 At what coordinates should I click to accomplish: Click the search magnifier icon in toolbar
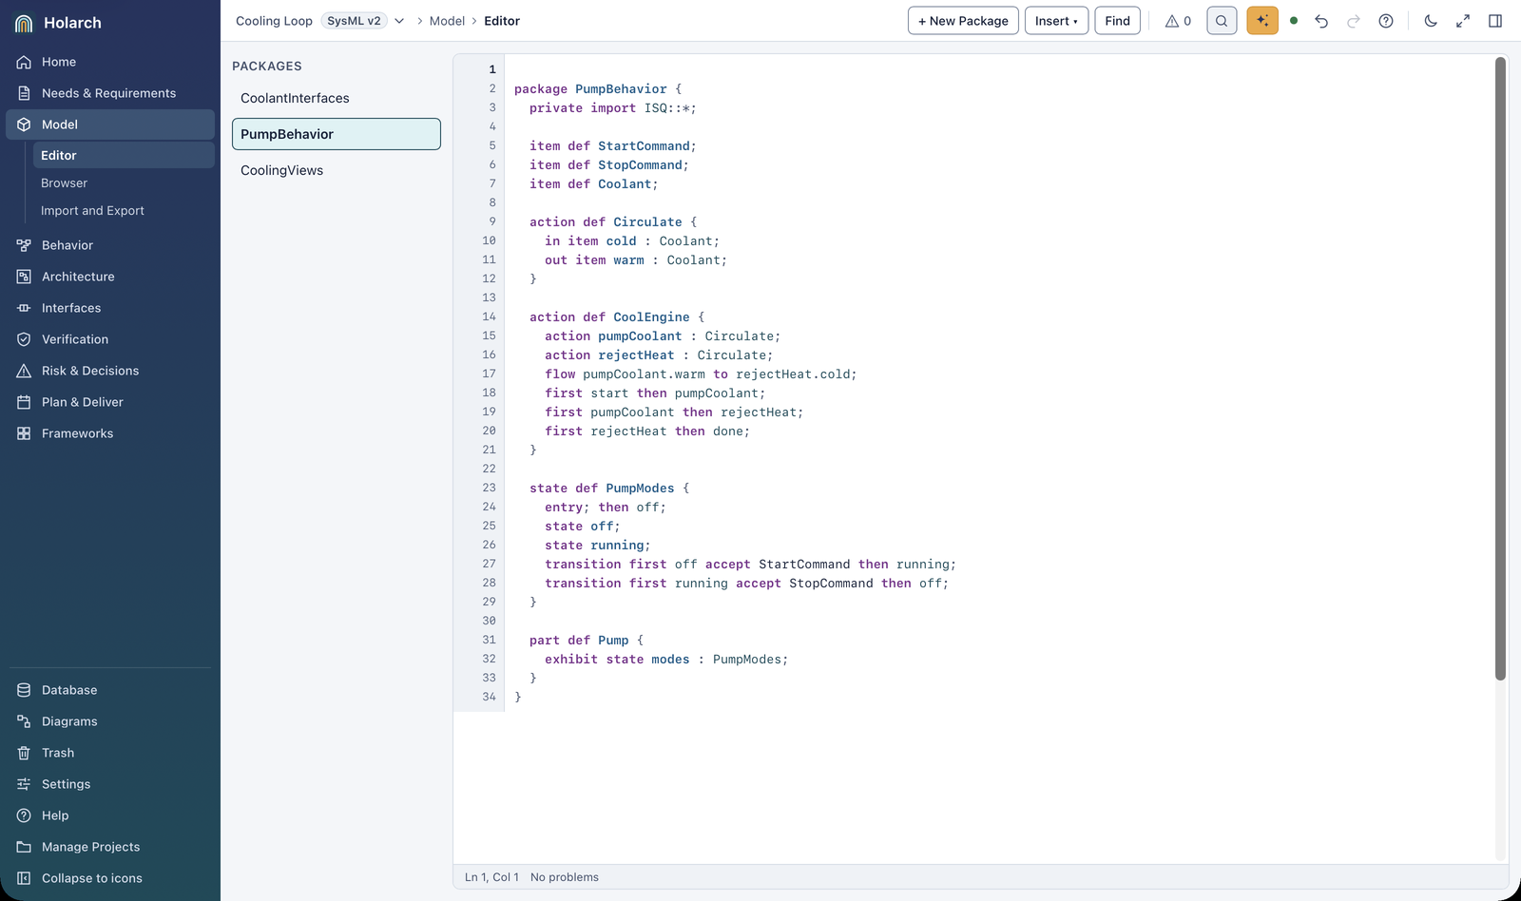click(x=1222, y=21)
